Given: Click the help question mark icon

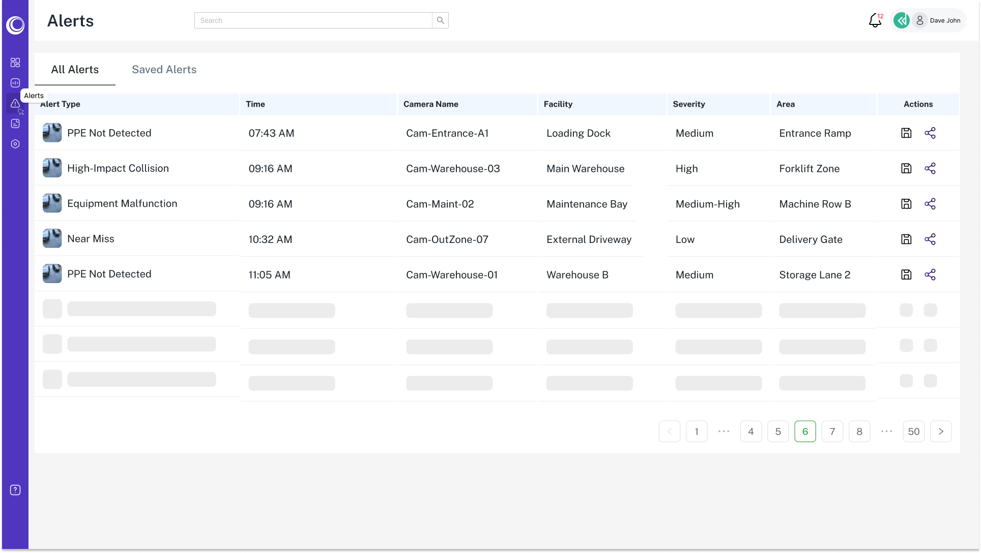Looking at the screenshot, I should coord(15,490).
